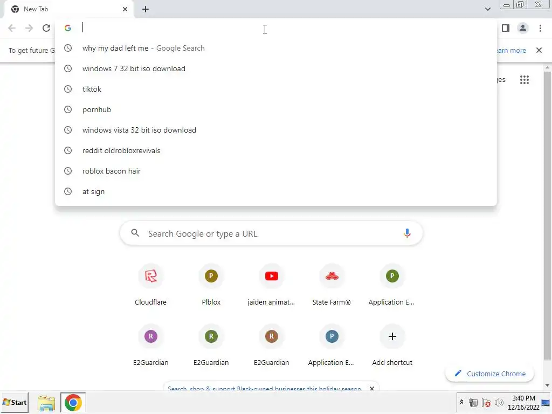This screenshot has width=552, height=414.
Task: Open the Plblox shortcut tile
Action: tap(211, 286)
